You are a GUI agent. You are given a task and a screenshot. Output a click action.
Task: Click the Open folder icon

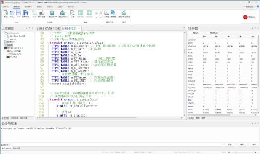point(12,14)
